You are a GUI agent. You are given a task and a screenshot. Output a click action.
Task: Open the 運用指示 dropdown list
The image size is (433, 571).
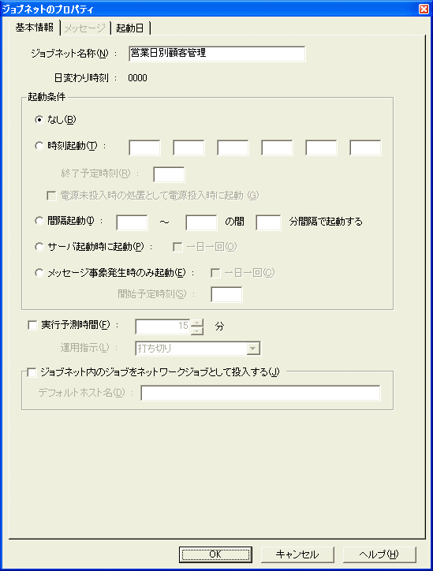252,349
